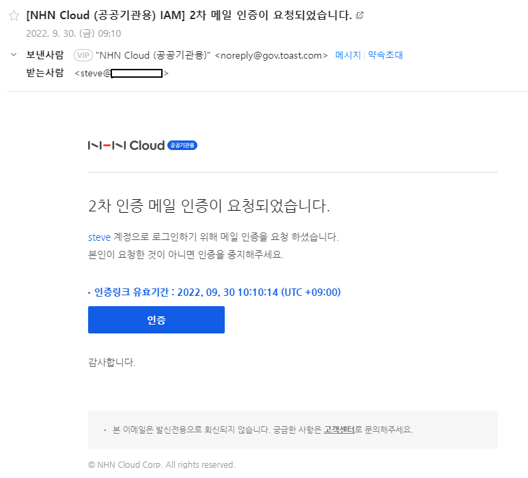Viewport: 528px width, 478px height.
Task: Click the 약속초대 link
Action: coord(385,55)
